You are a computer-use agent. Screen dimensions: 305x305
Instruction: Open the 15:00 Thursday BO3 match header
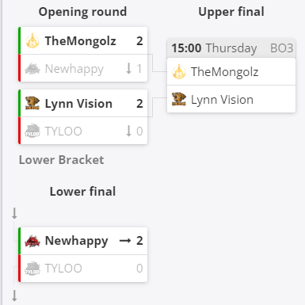231,48
